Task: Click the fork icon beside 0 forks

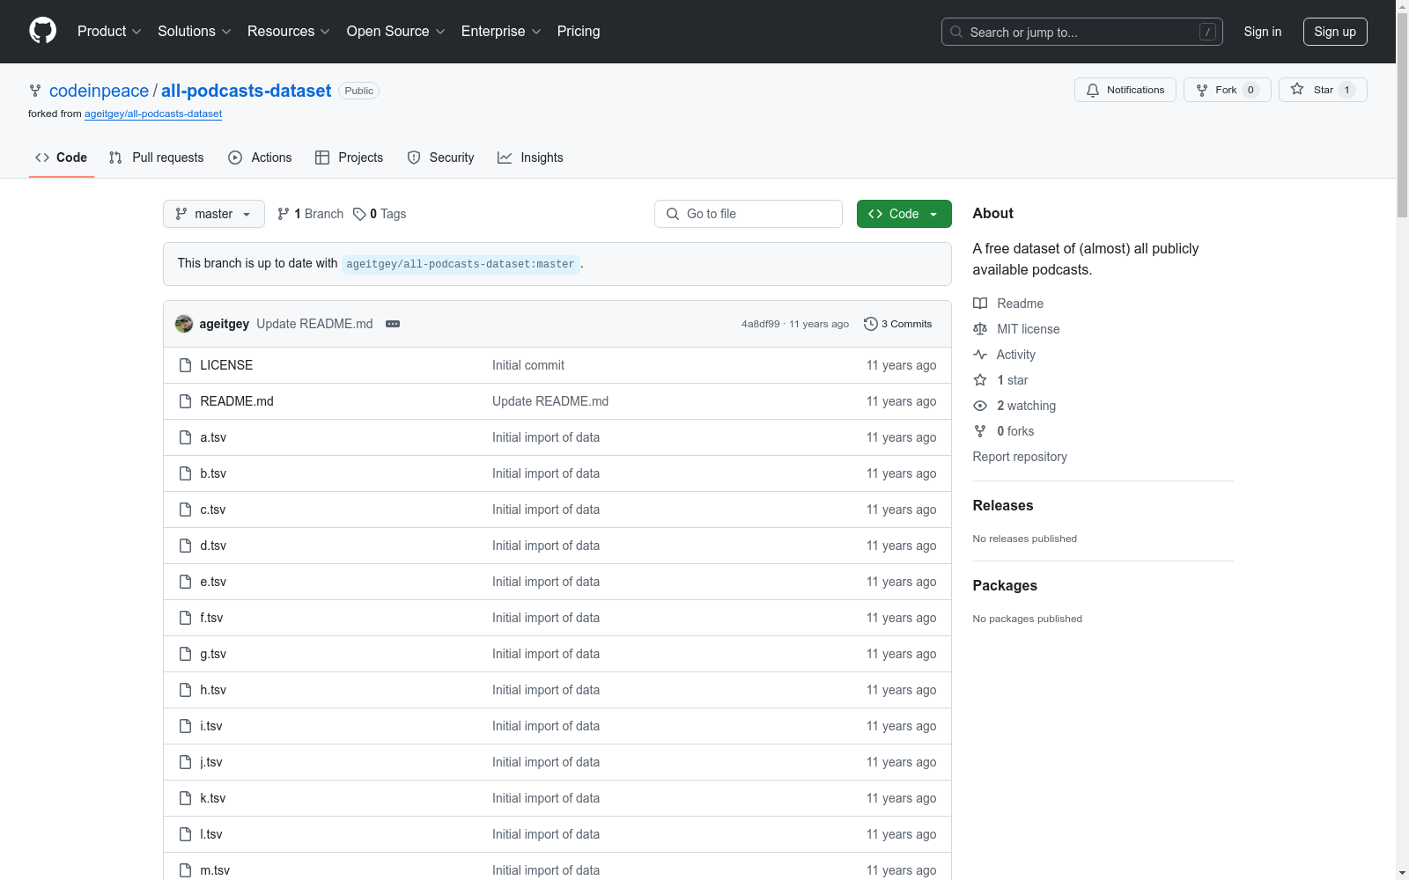Action: tap(980, 431)
